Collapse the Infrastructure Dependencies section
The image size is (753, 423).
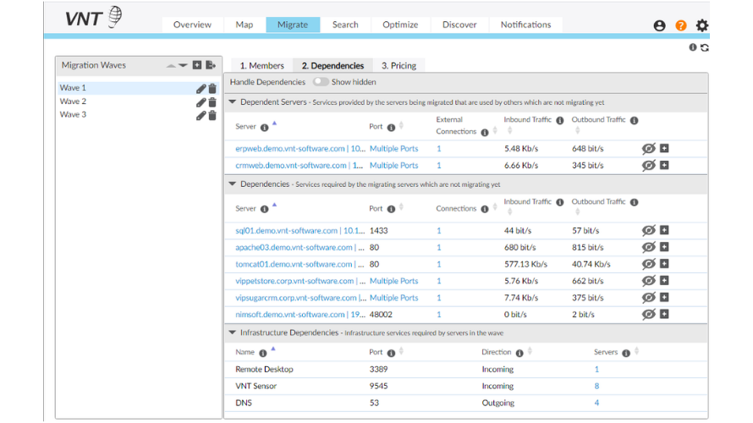coord(233,332)
